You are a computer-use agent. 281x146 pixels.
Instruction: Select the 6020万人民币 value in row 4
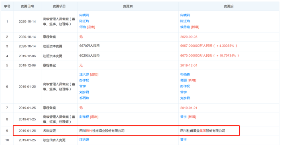[x=90, y=56]
